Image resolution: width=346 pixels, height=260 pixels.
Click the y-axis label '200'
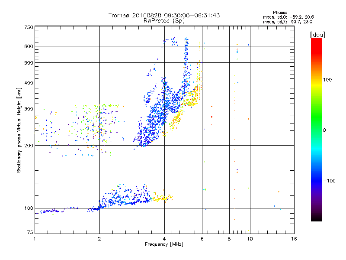tap(29, 146)
